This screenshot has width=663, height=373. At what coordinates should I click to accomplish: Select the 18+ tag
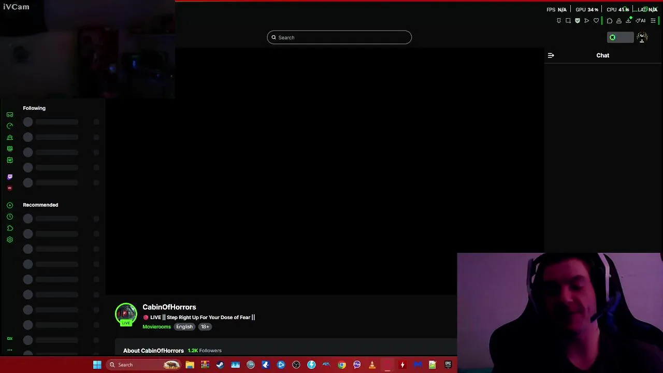205,327
